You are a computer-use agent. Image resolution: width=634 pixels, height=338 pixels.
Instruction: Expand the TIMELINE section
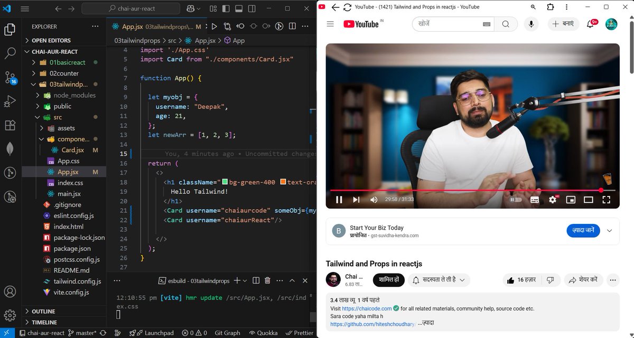(64, 322)
